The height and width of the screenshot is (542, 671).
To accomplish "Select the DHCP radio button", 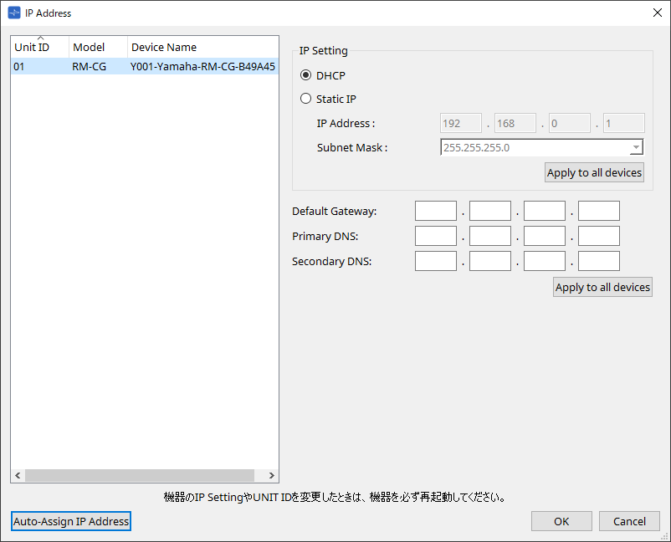I will tap(305, 75).
